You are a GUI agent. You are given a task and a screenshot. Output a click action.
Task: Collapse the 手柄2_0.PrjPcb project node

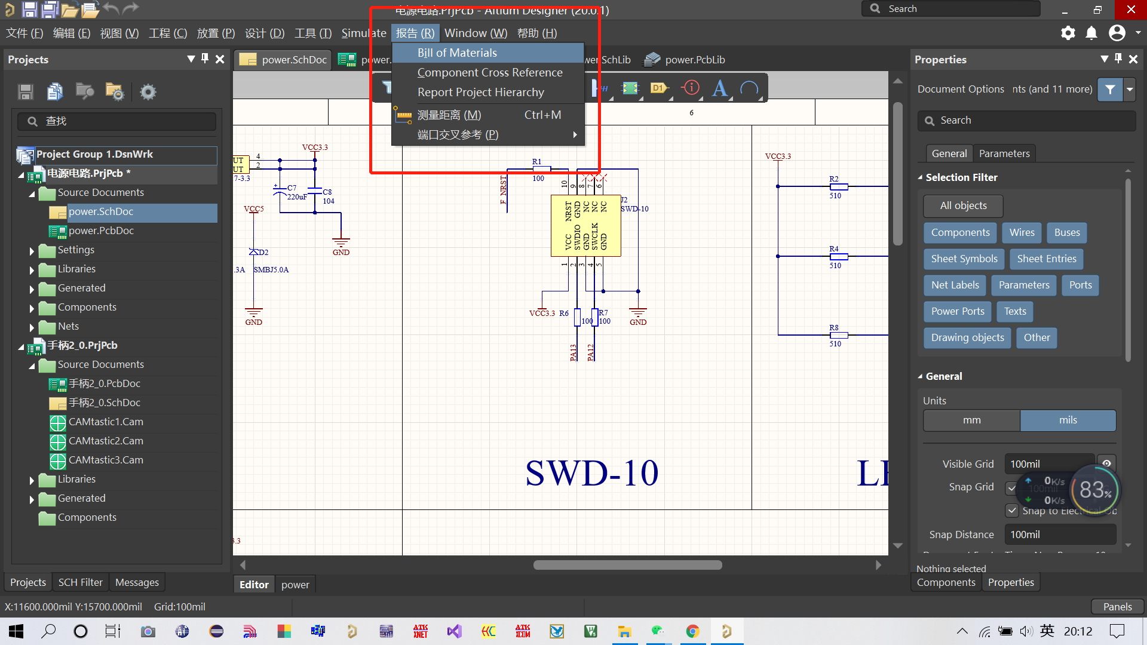(x=21, y=346)
